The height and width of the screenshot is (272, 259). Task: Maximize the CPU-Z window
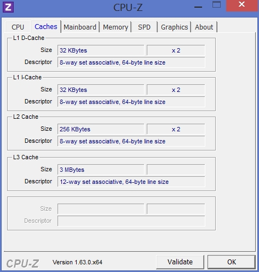coord(217,4)
